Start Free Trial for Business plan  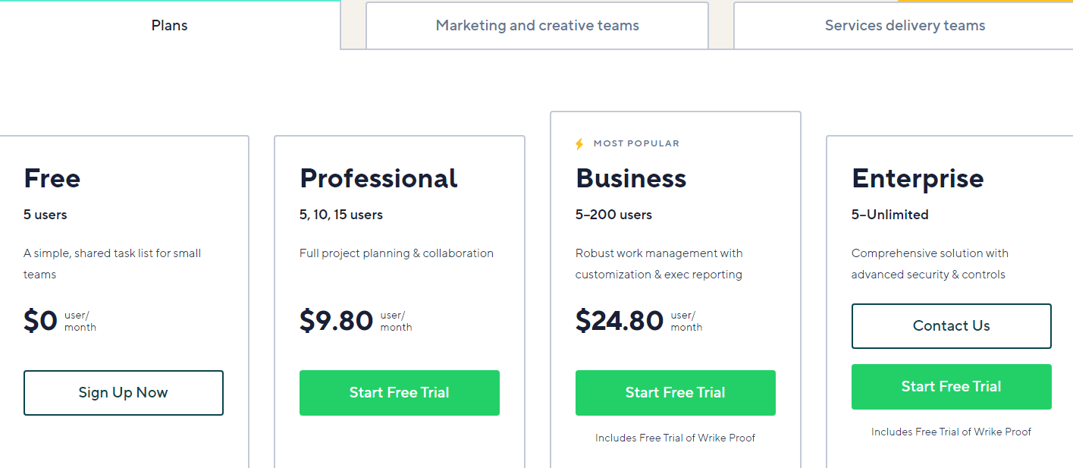[676, 393]
